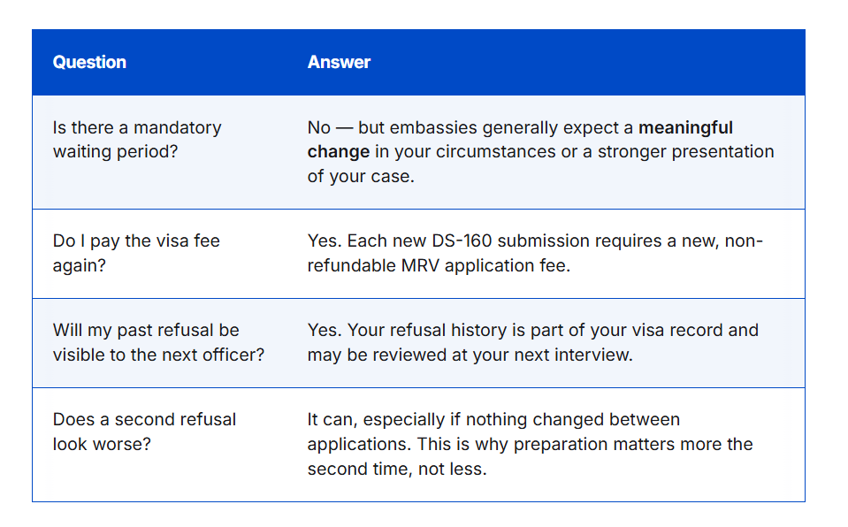Screen dimensions: 848x527
Task: Click the bold word 'change' in first answer
Action: (x=338, y=152)
